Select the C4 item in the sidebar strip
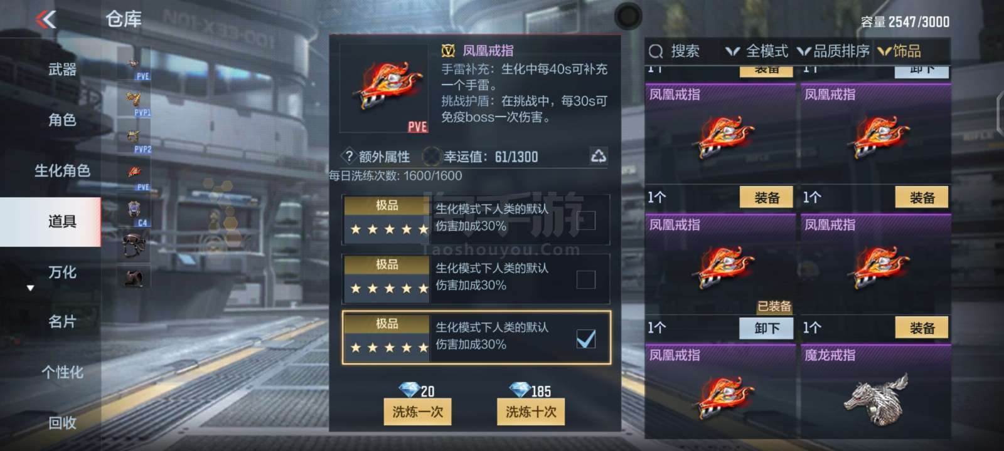1004x451 pixels. tap(134, 212)
